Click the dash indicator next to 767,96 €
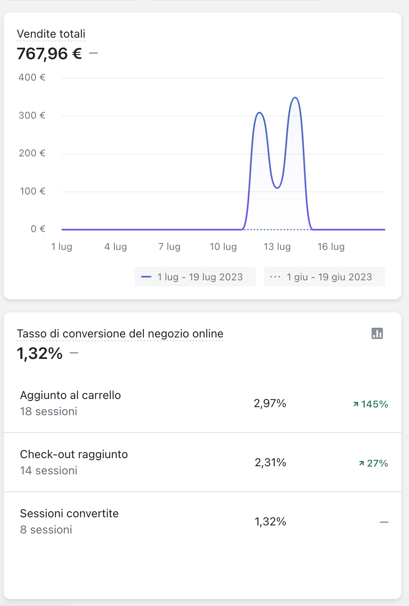The width and height of the screenshot is (409, 606). click(x=93, y=53)
